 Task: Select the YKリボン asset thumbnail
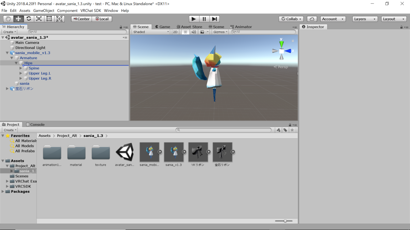(x=198, y=152)
